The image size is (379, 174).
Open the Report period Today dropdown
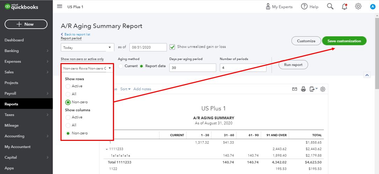coord(87,47)
